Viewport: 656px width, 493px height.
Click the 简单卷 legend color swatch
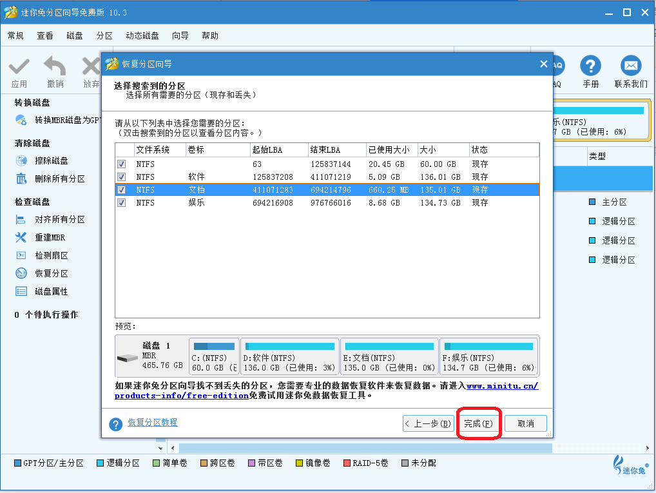(x=157, y=463)
